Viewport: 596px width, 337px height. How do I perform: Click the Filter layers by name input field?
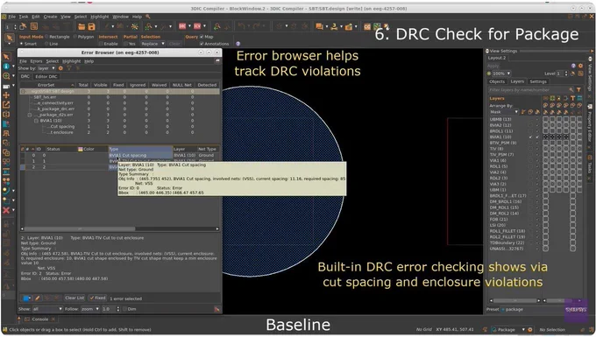pyautogui.click(x=529, y=90)
